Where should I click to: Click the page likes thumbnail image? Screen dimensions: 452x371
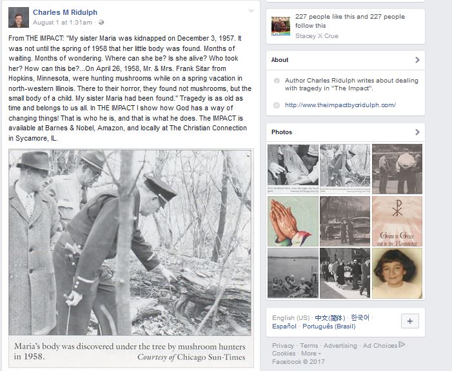click(280, 26)
